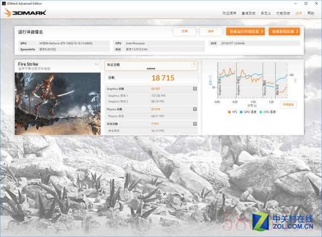The image size is (322, 237).
Task: Click the orange Graphics 分数 score value
Action: click(155, 89)
